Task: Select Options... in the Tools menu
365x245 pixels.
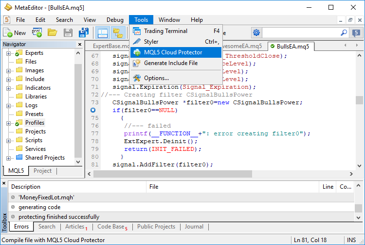Action: 176,78
